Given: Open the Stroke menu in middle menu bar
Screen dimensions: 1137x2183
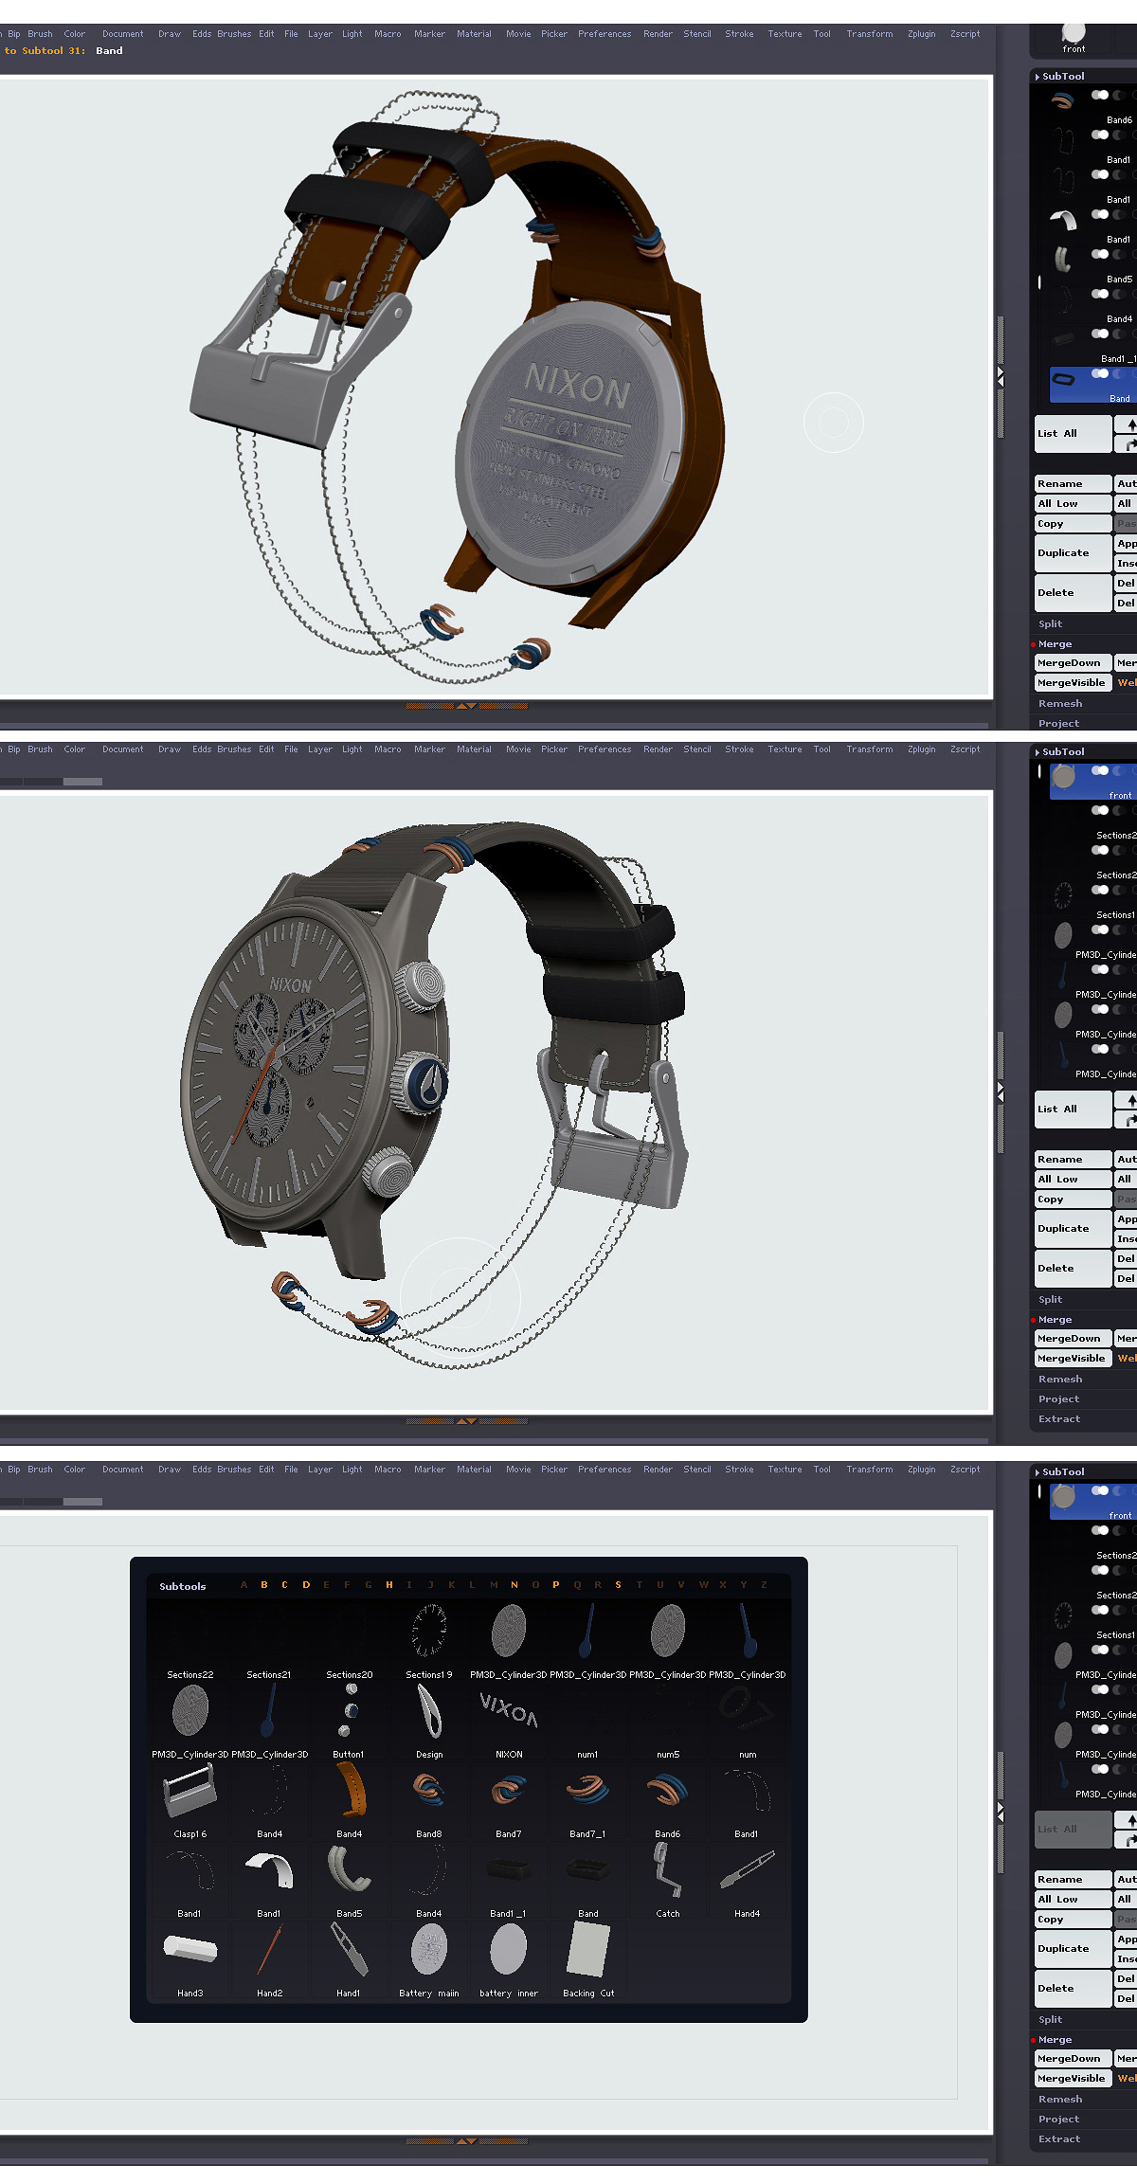Looking at the screenshot, I should [739, 749].
